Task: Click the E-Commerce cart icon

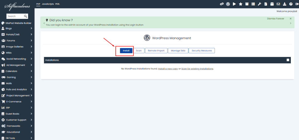Action: pyautogui.click(x=3, y=101)
